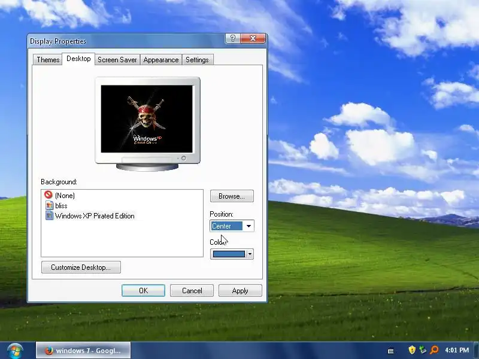Switch to the Screen Saver tab
Image resolution: width=479 pixels, height=359 pixels.
117,60
